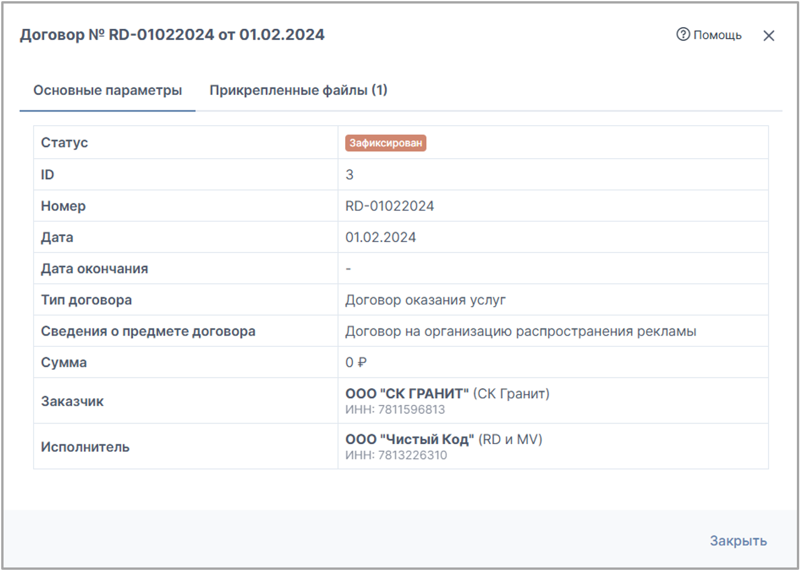Click the Помощь link text

(717, 35)
